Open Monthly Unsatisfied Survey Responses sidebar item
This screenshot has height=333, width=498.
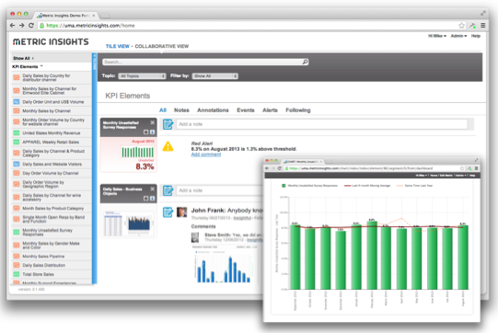(52, 232)
